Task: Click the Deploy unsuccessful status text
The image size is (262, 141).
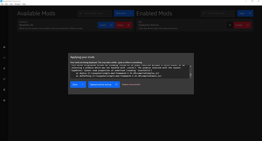Action: (131, 84)
